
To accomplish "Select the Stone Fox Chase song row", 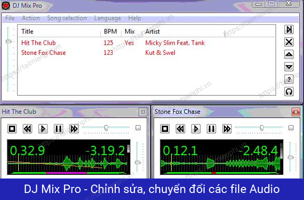I will pyautogui.click(x=146, y=53).
